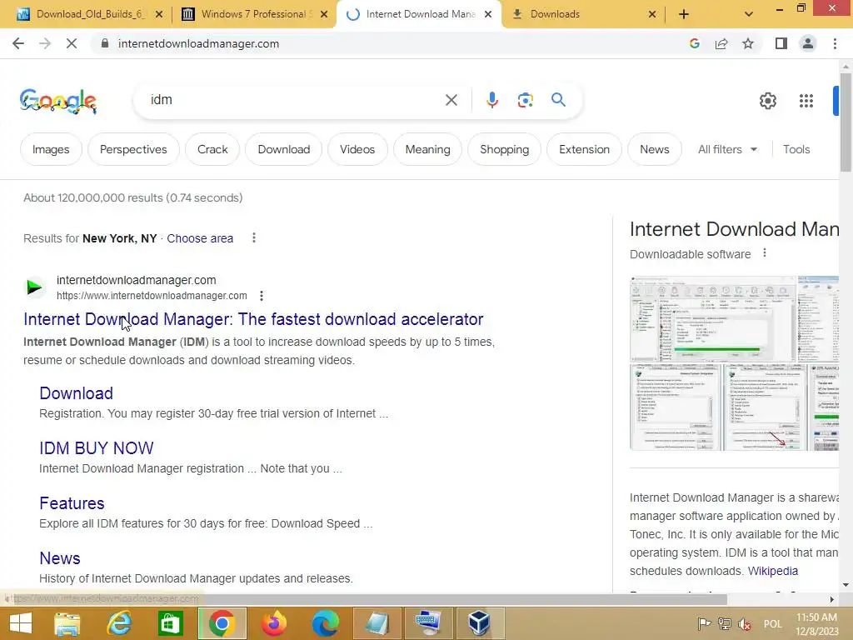Screen dimensions: 853x640
Task: Start voice search with microphone
Action: [x=491, y=100]
